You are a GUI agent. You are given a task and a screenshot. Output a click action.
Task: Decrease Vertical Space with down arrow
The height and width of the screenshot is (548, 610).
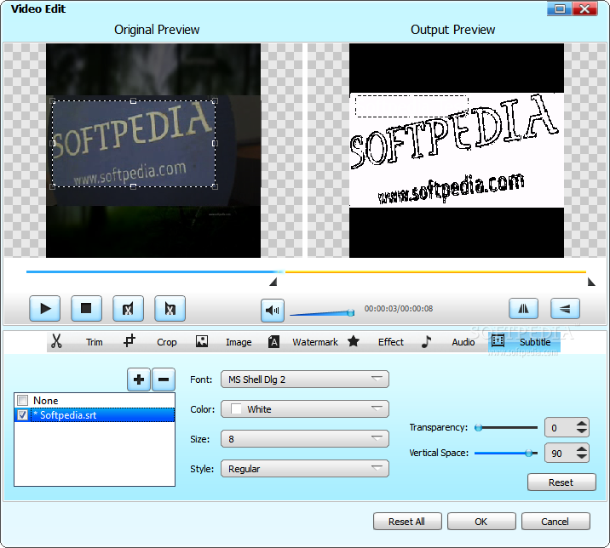[582, 457]
